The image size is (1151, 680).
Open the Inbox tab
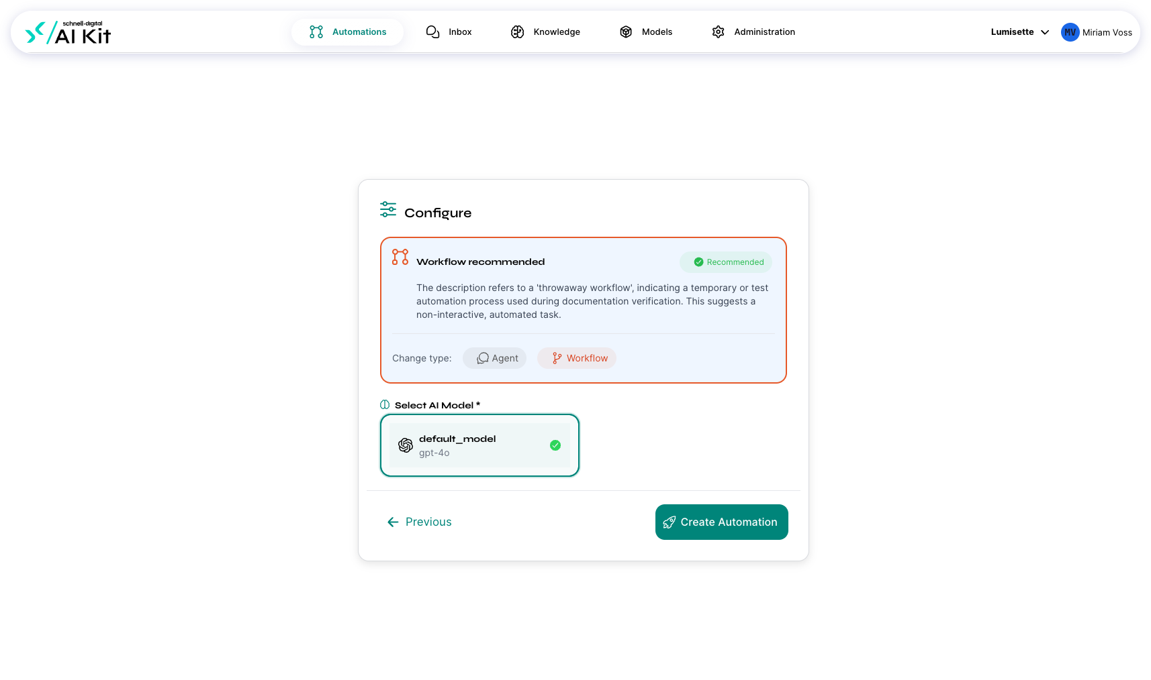click(449, 32)
